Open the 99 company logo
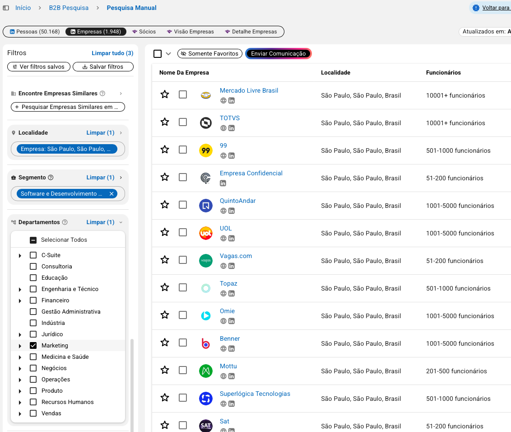Viewport: 511px width, 432px height. pyautogui.click(x=206, y=150)
